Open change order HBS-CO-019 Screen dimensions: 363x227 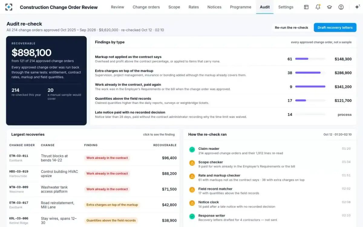click(x=19, y=172)
